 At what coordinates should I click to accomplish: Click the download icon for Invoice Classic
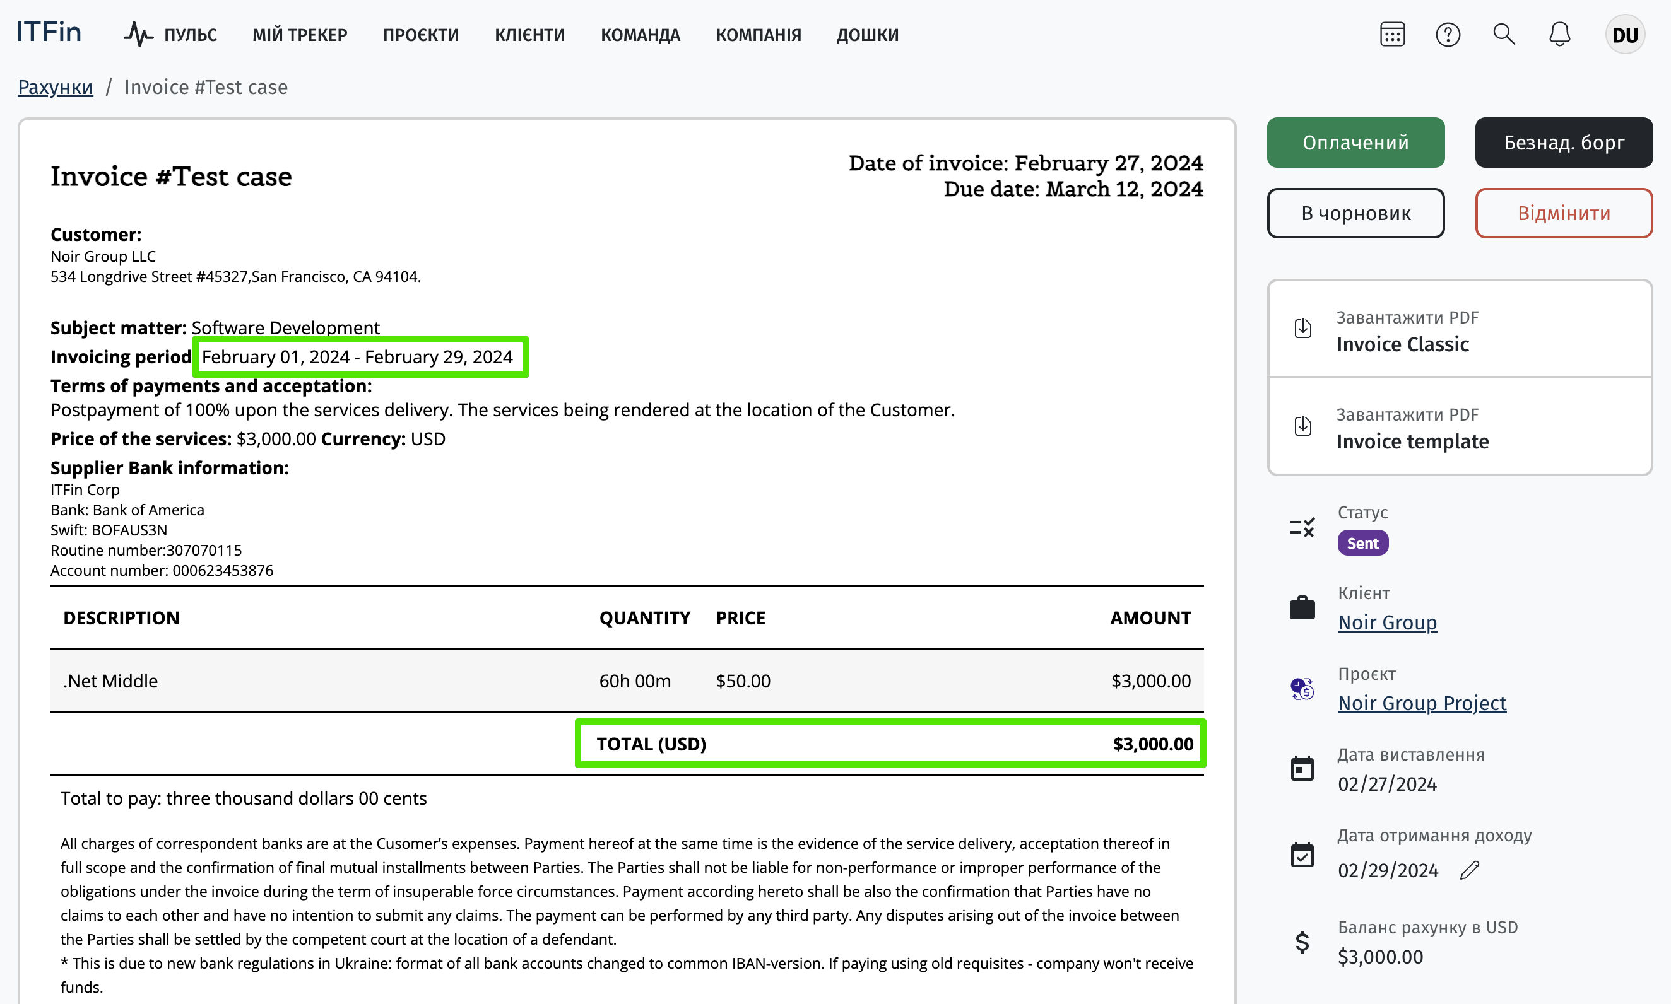[x=1303, y=329]
